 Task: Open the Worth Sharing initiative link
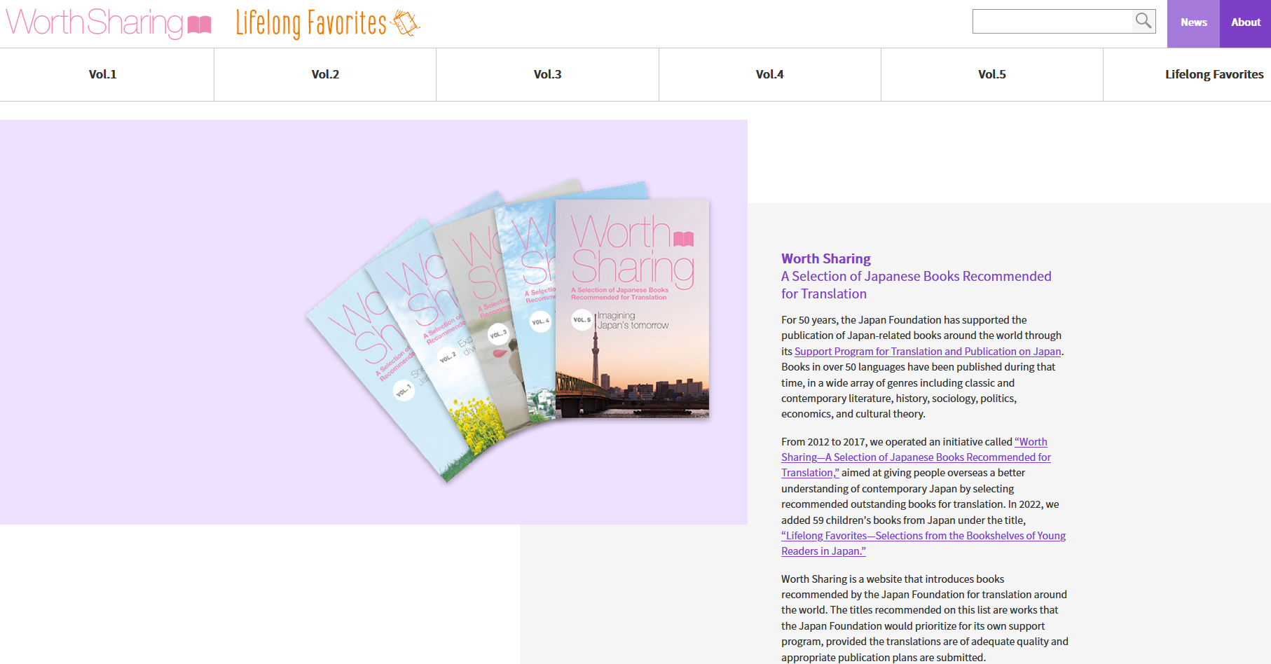tap(916, 457)
